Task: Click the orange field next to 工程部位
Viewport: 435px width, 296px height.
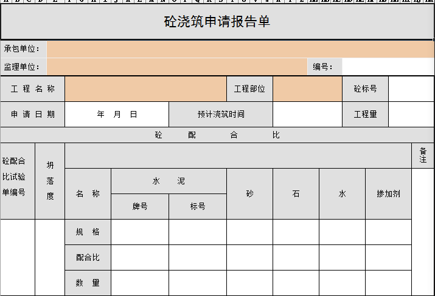Action: click(x=307, y=89)
